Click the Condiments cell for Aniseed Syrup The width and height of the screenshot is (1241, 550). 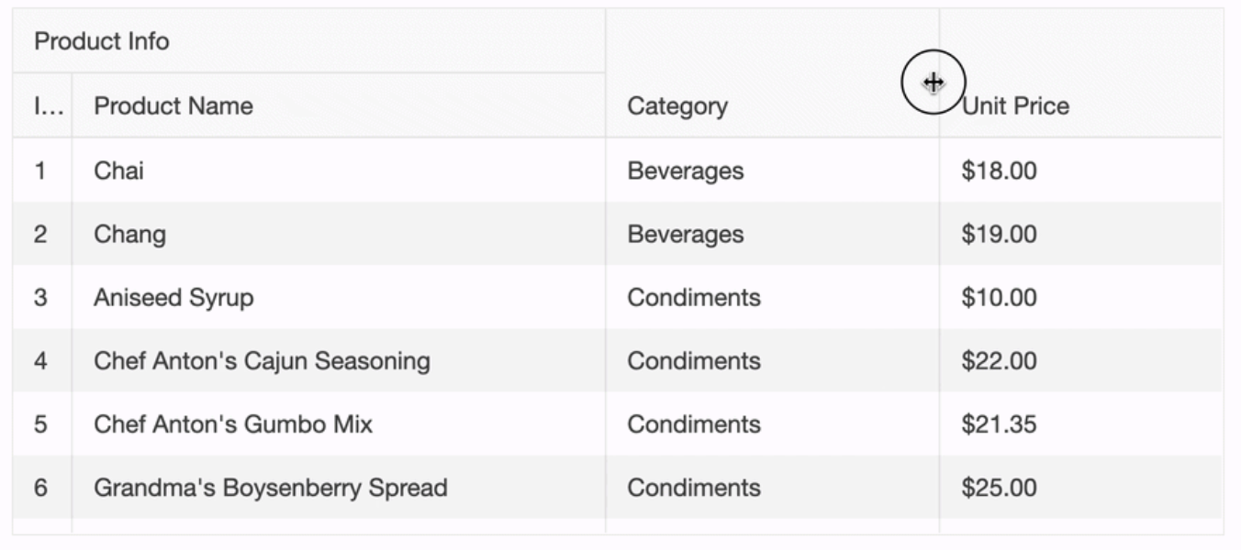(694, 298)
